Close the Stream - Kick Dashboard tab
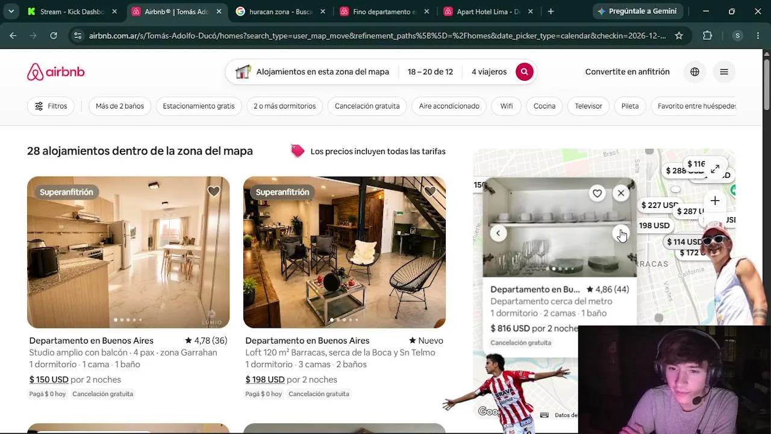Viewport: 771px width, 434px height. [x=115, y=11]
